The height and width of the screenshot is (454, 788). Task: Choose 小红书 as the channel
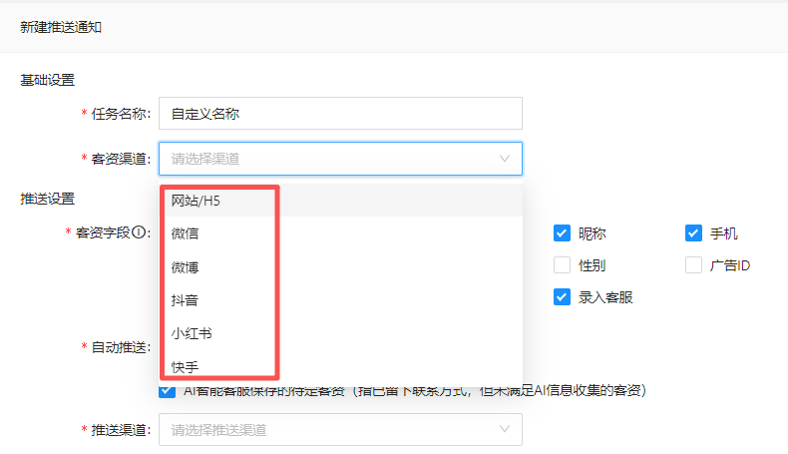tap(191, 333)
